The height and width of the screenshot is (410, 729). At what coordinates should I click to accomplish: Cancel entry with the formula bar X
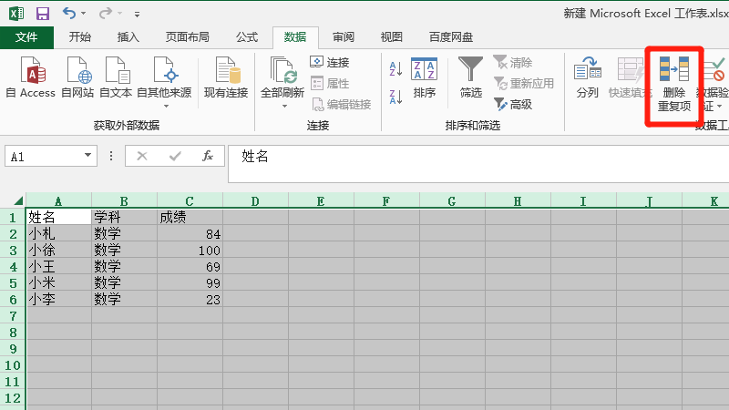pyautogui.click(x=142, y=156)
